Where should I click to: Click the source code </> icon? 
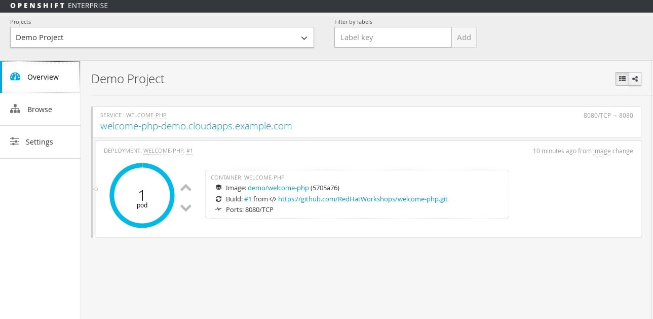272,199
